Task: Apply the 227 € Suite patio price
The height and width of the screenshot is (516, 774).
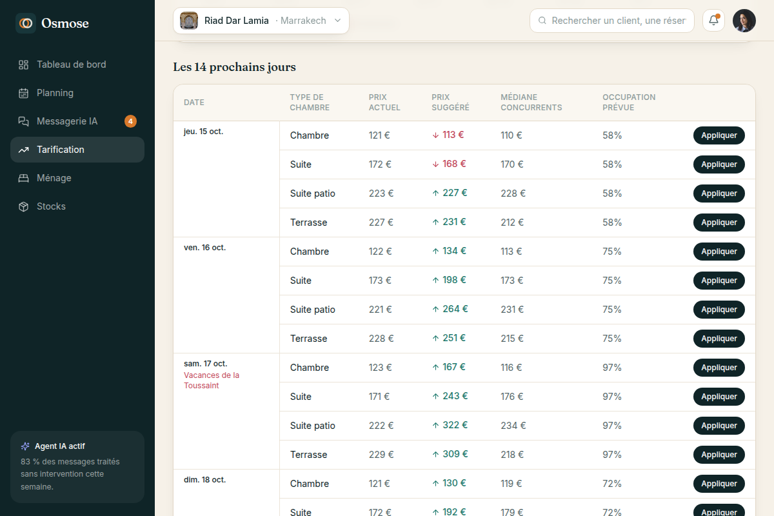Action: coord(719,193)
